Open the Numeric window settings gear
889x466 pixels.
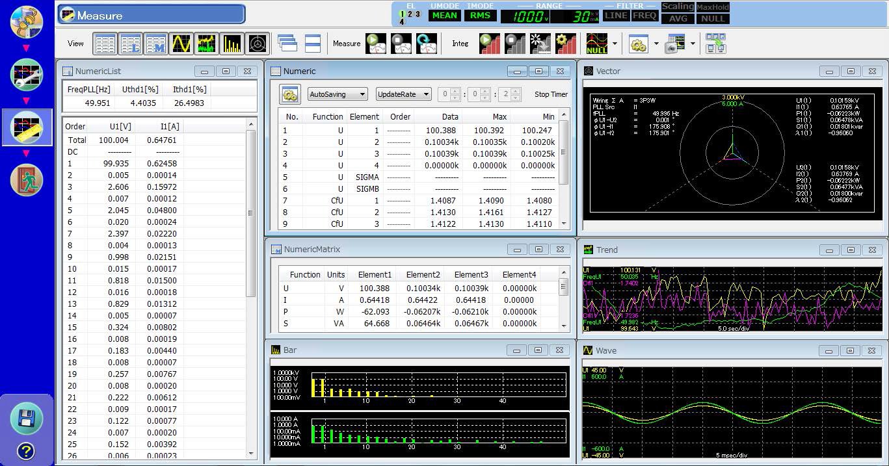[x=289, y=94]
